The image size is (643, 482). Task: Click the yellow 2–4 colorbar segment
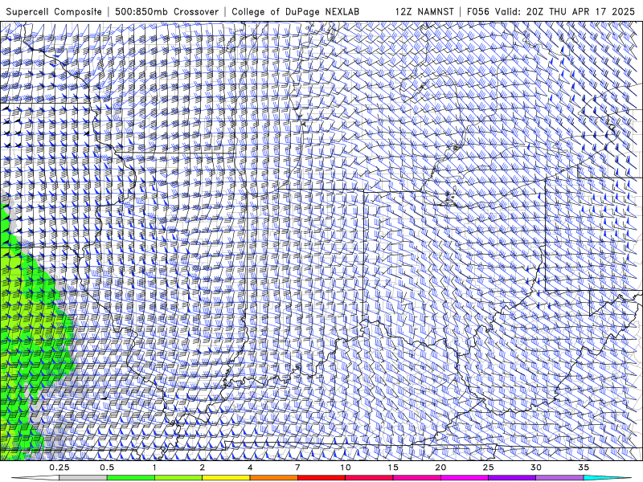click(x=226, y=478)
